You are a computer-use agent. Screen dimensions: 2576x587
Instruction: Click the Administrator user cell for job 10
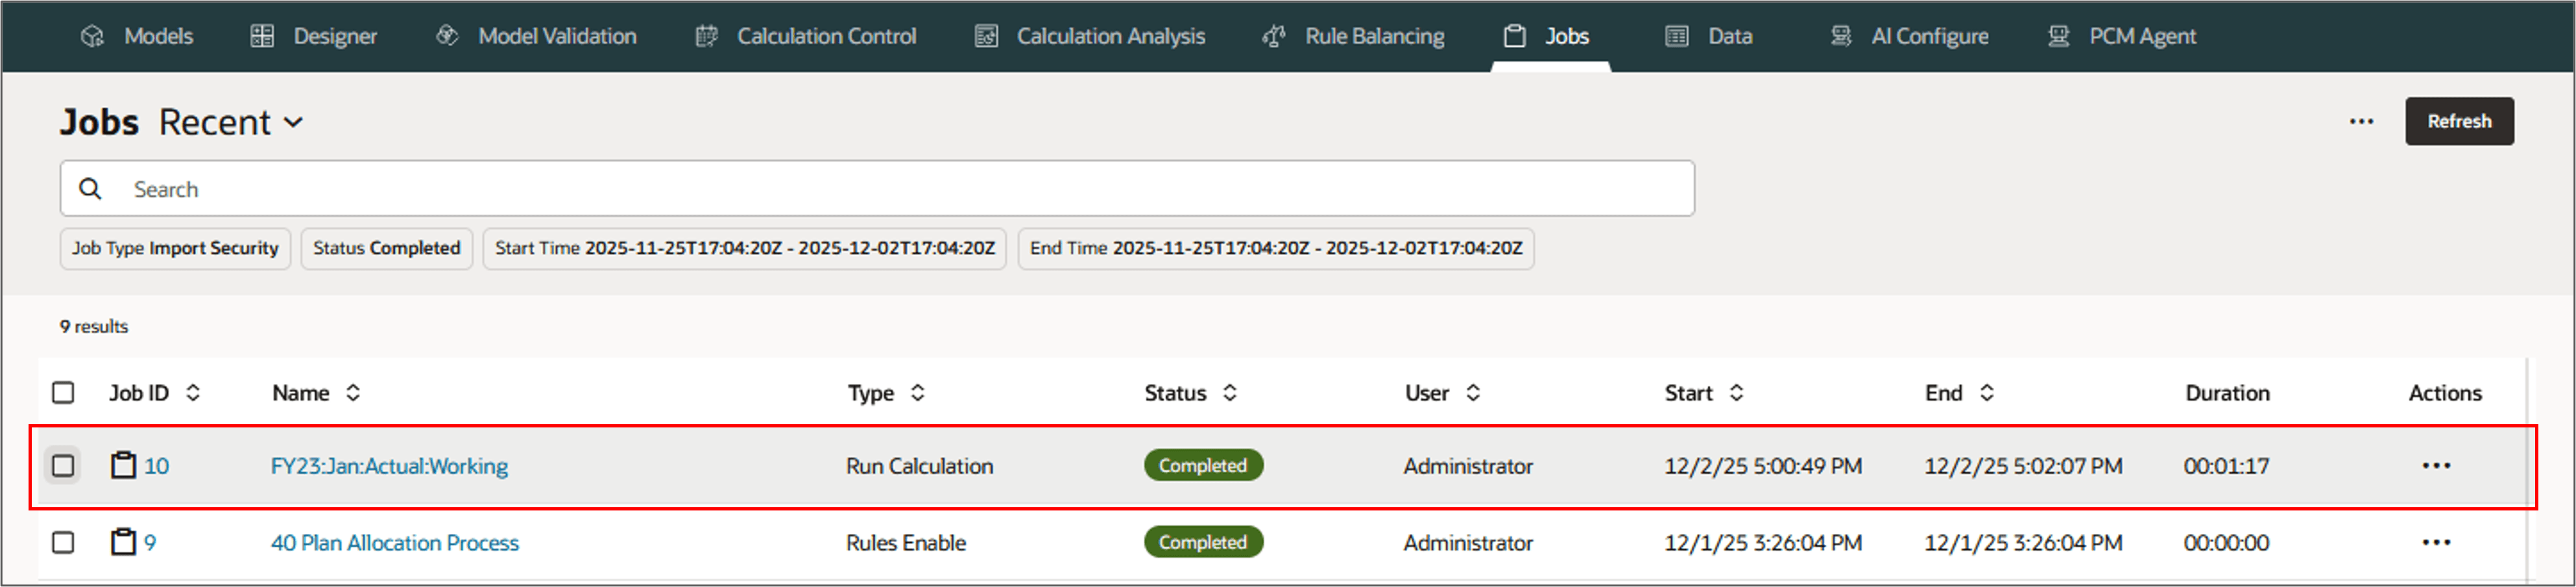click(x=1468, y=466)
